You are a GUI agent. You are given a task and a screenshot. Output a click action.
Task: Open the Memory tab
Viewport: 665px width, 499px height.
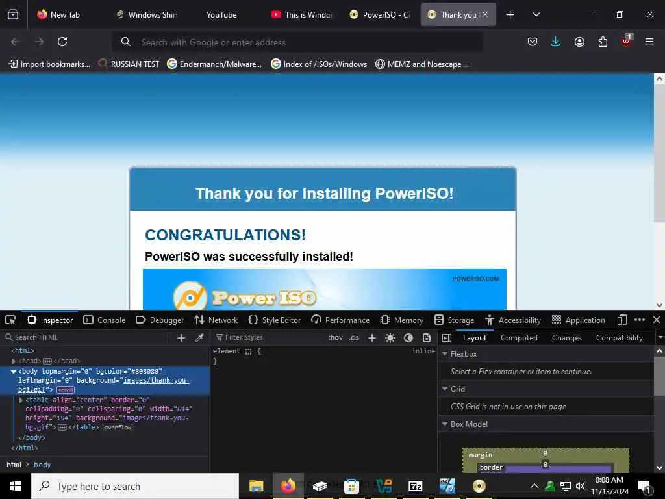(402, 320)
